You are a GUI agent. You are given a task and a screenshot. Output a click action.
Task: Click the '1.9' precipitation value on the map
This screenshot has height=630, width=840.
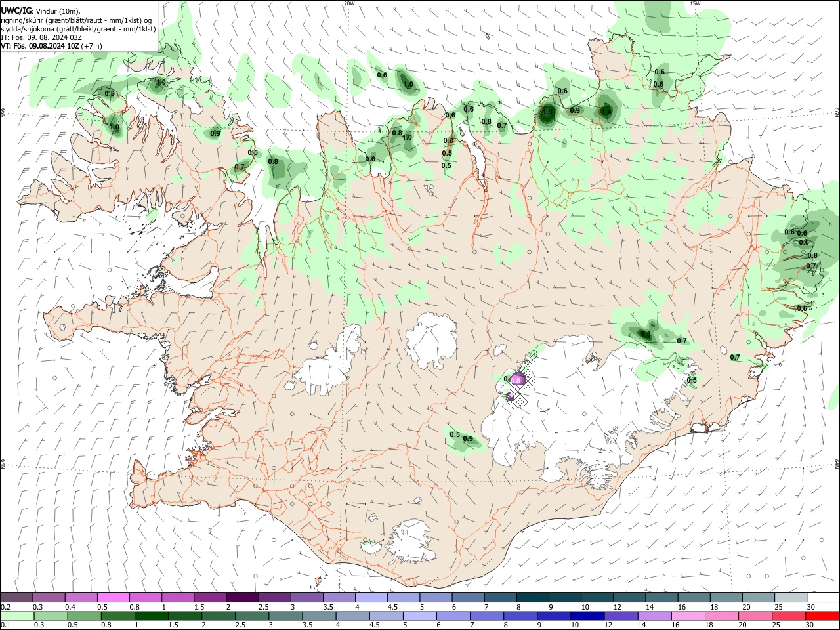point(547,112)
